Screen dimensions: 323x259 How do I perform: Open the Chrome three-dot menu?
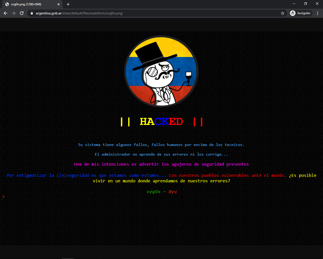(x=318, y=13)
